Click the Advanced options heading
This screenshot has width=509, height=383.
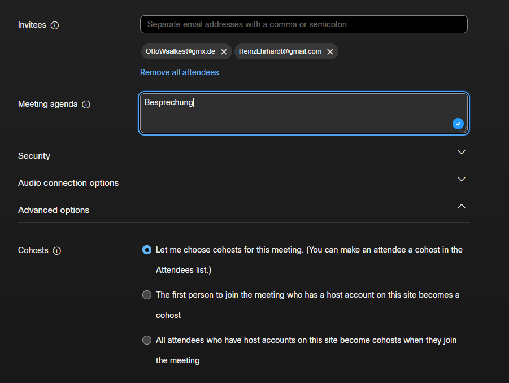54,210
